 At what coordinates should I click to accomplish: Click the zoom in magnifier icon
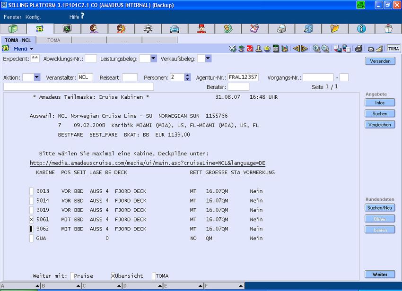click(316, 49)
